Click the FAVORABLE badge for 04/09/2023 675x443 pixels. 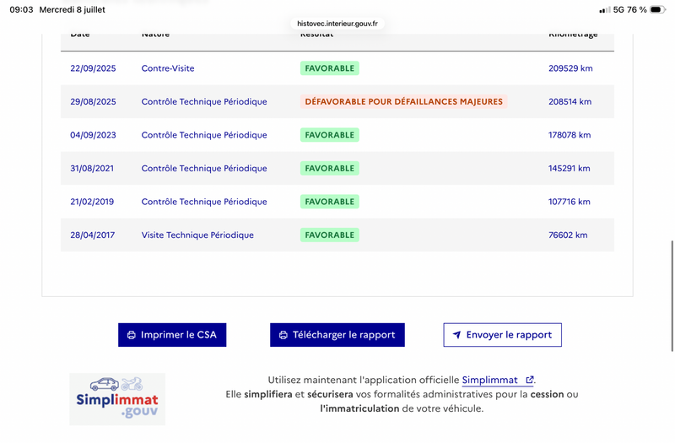(330, 135)
